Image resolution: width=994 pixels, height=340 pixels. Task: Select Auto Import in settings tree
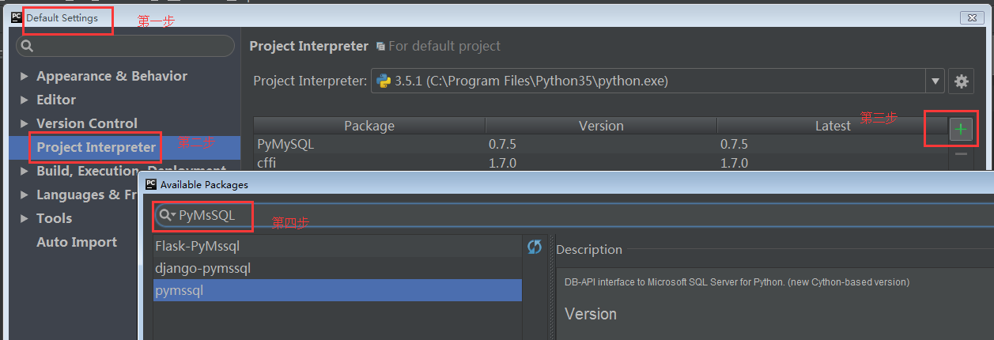77,242
